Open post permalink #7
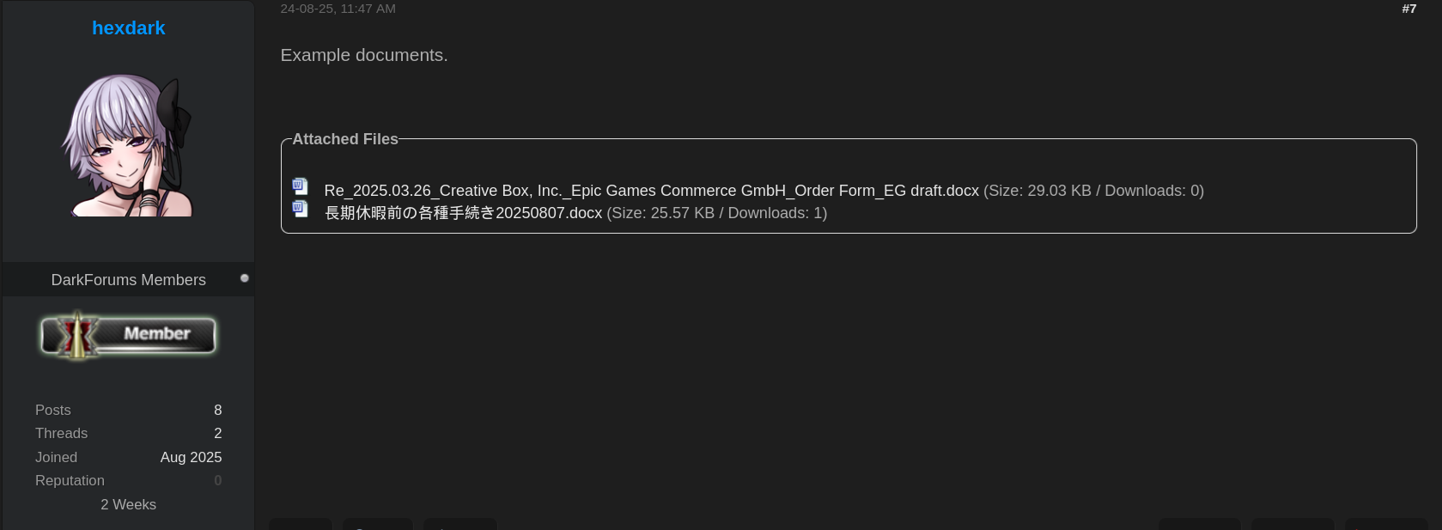This screenshot has height=530, width=1442. (x=1409, y=9)
